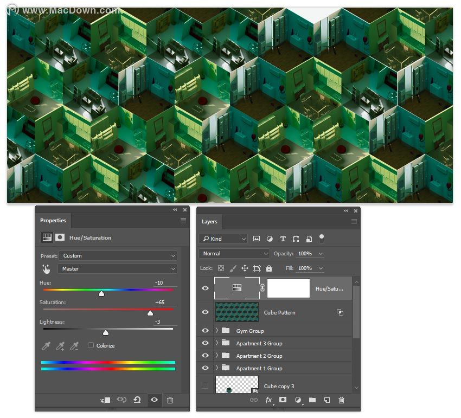
Task: Expand the Apartment 1 Group
Action: pyautogui.click(x=217, y=368)
